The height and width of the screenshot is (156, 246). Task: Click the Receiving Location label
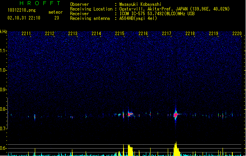pyautogui.click(x=91, y=9)
